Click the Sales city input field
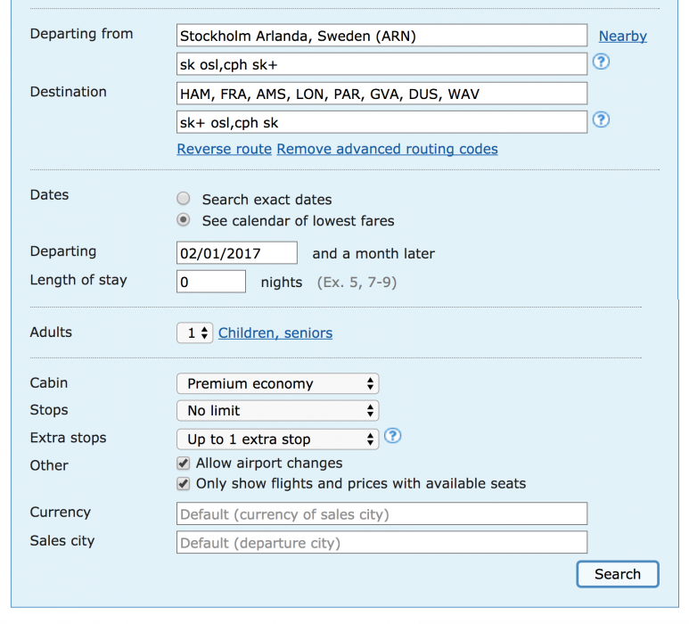Viewport: 689px width, 624px height. tap(381, 543)
